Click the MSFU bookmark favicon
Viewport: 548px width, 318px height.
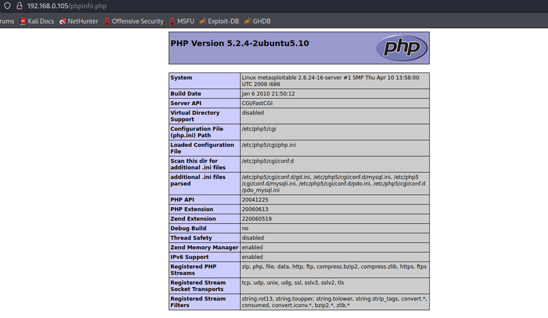point(172,22)
